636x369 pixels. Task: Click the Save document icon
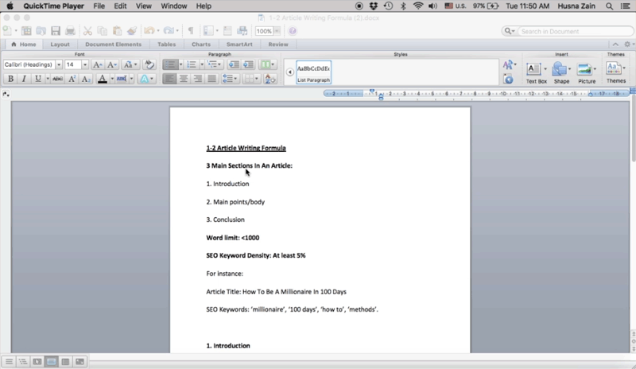point(56,31)
